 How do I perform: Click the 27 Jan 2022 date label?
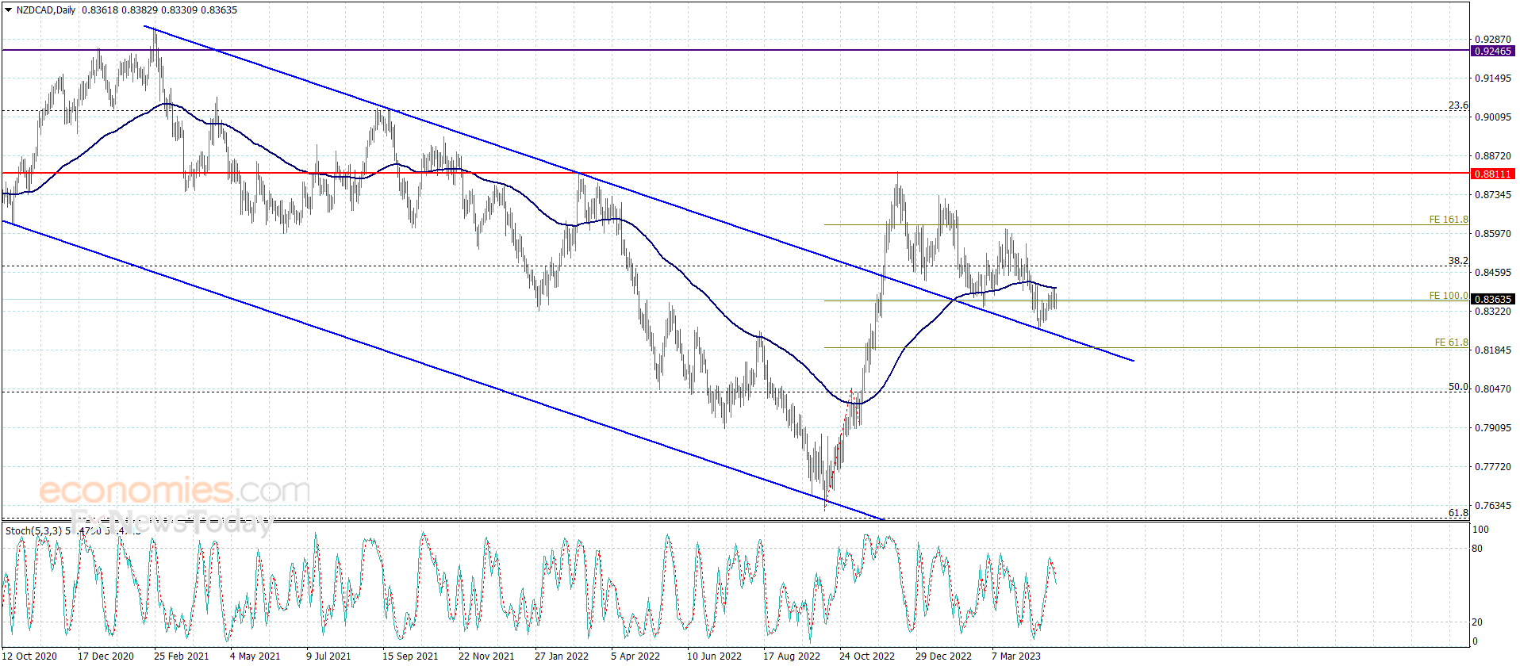(562, 656)
